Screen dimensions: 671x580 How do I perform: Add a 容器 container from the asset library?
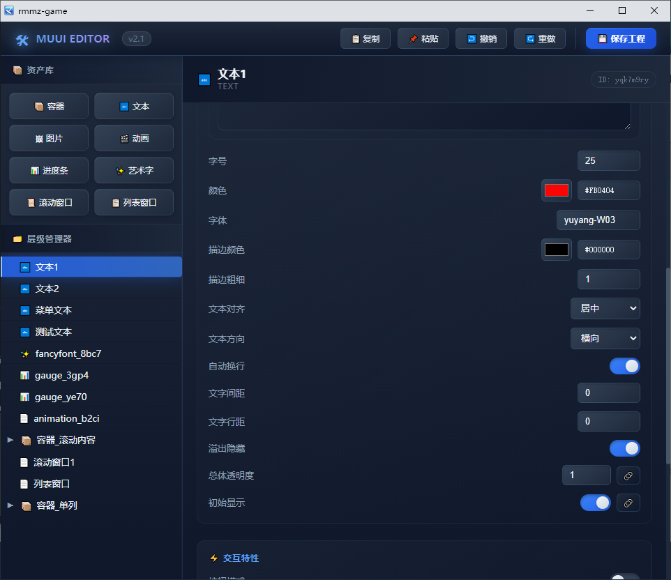point(49,106)
